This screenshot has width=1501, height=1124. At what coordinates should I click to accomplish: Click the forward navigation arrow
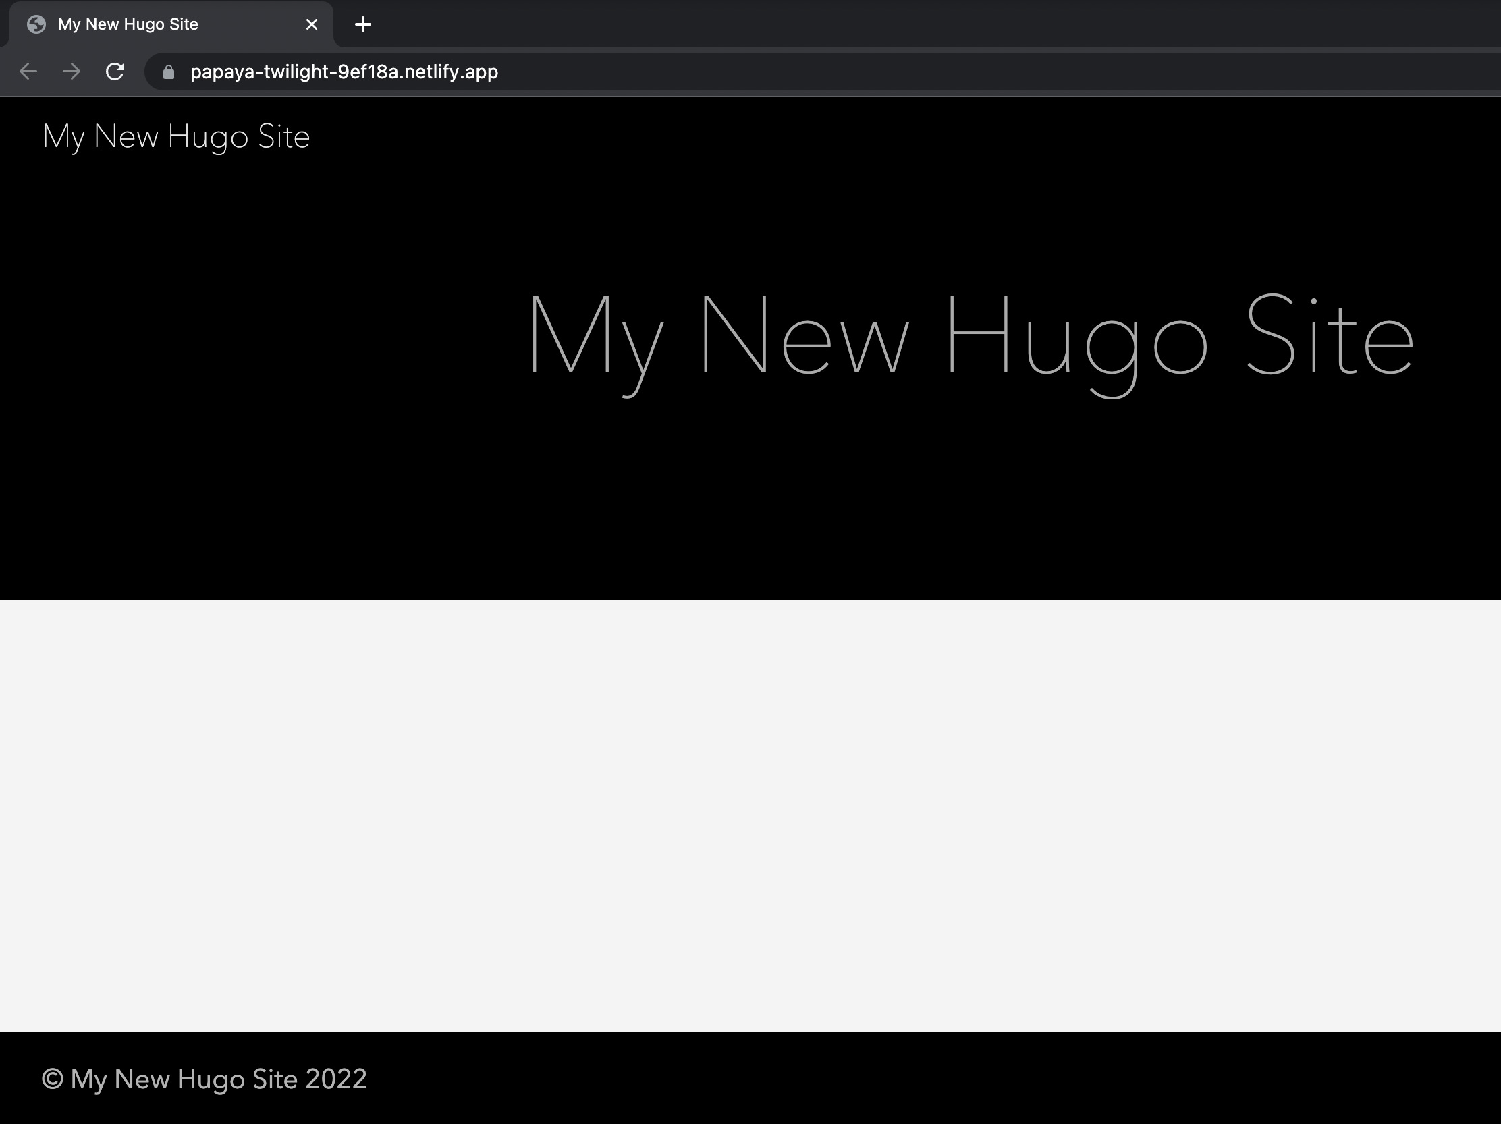tap(72, 72)
